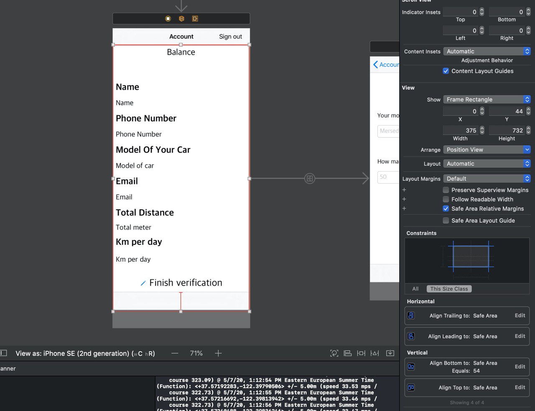Open the Show Frame Rectangle dropdown
The image size is (535, 411).
click(x=487, y=99)
